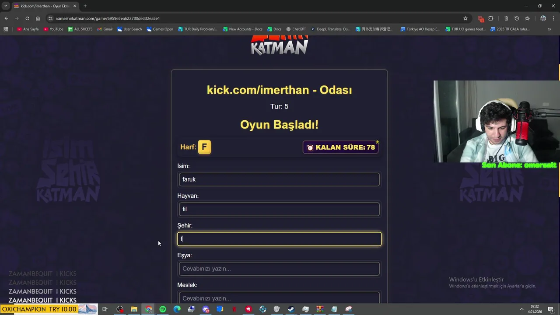Close the kick.com/imerthan tab

pyautogui.click(x=75, y=6)
